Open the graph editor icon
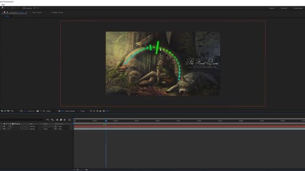The image size is (305, 171). coord(70,120)
